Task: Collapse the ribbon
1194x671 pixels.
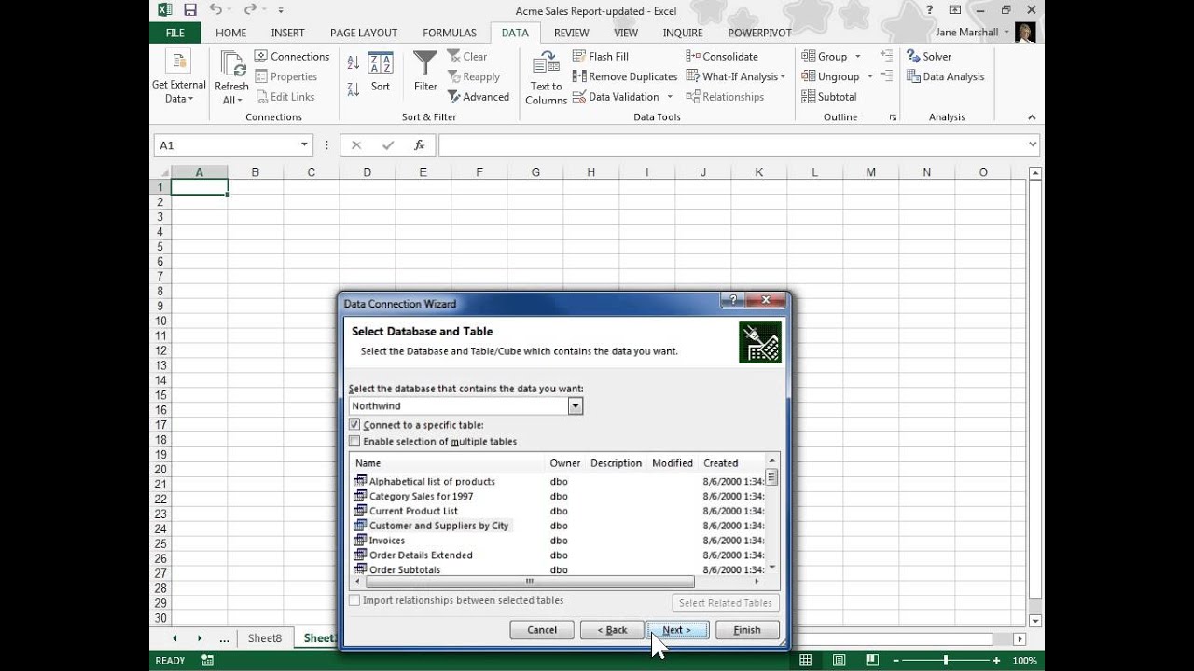Action: [x=1032, y=117]
